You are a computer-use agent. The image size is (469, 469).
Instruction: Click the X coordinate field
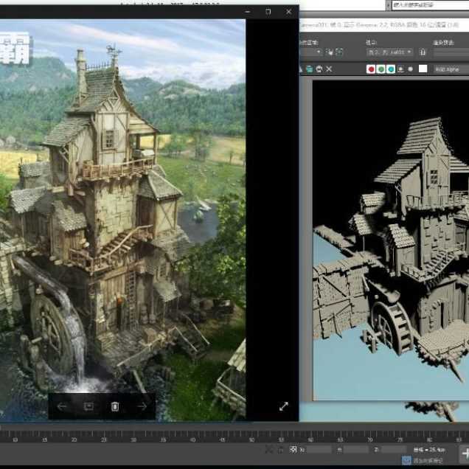(x=319, y=450)
